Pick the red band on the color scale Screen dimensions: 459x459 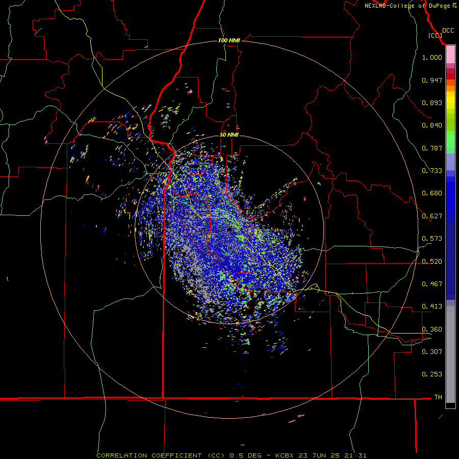[450, 76]
